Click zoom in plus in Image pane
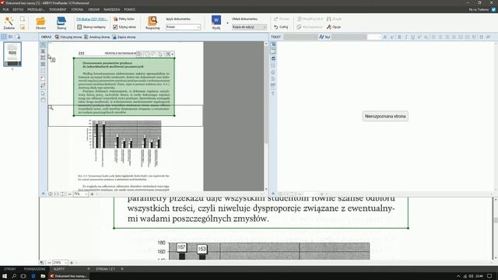Image resolution: width=498 pixels, height=280 pixels. pyautogui.click(x=92, y=194)
